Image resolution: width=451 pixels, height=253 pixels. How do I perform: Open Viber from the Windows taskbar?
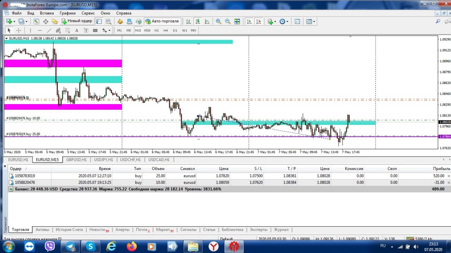pyautogui.click(x=50, y=247)
